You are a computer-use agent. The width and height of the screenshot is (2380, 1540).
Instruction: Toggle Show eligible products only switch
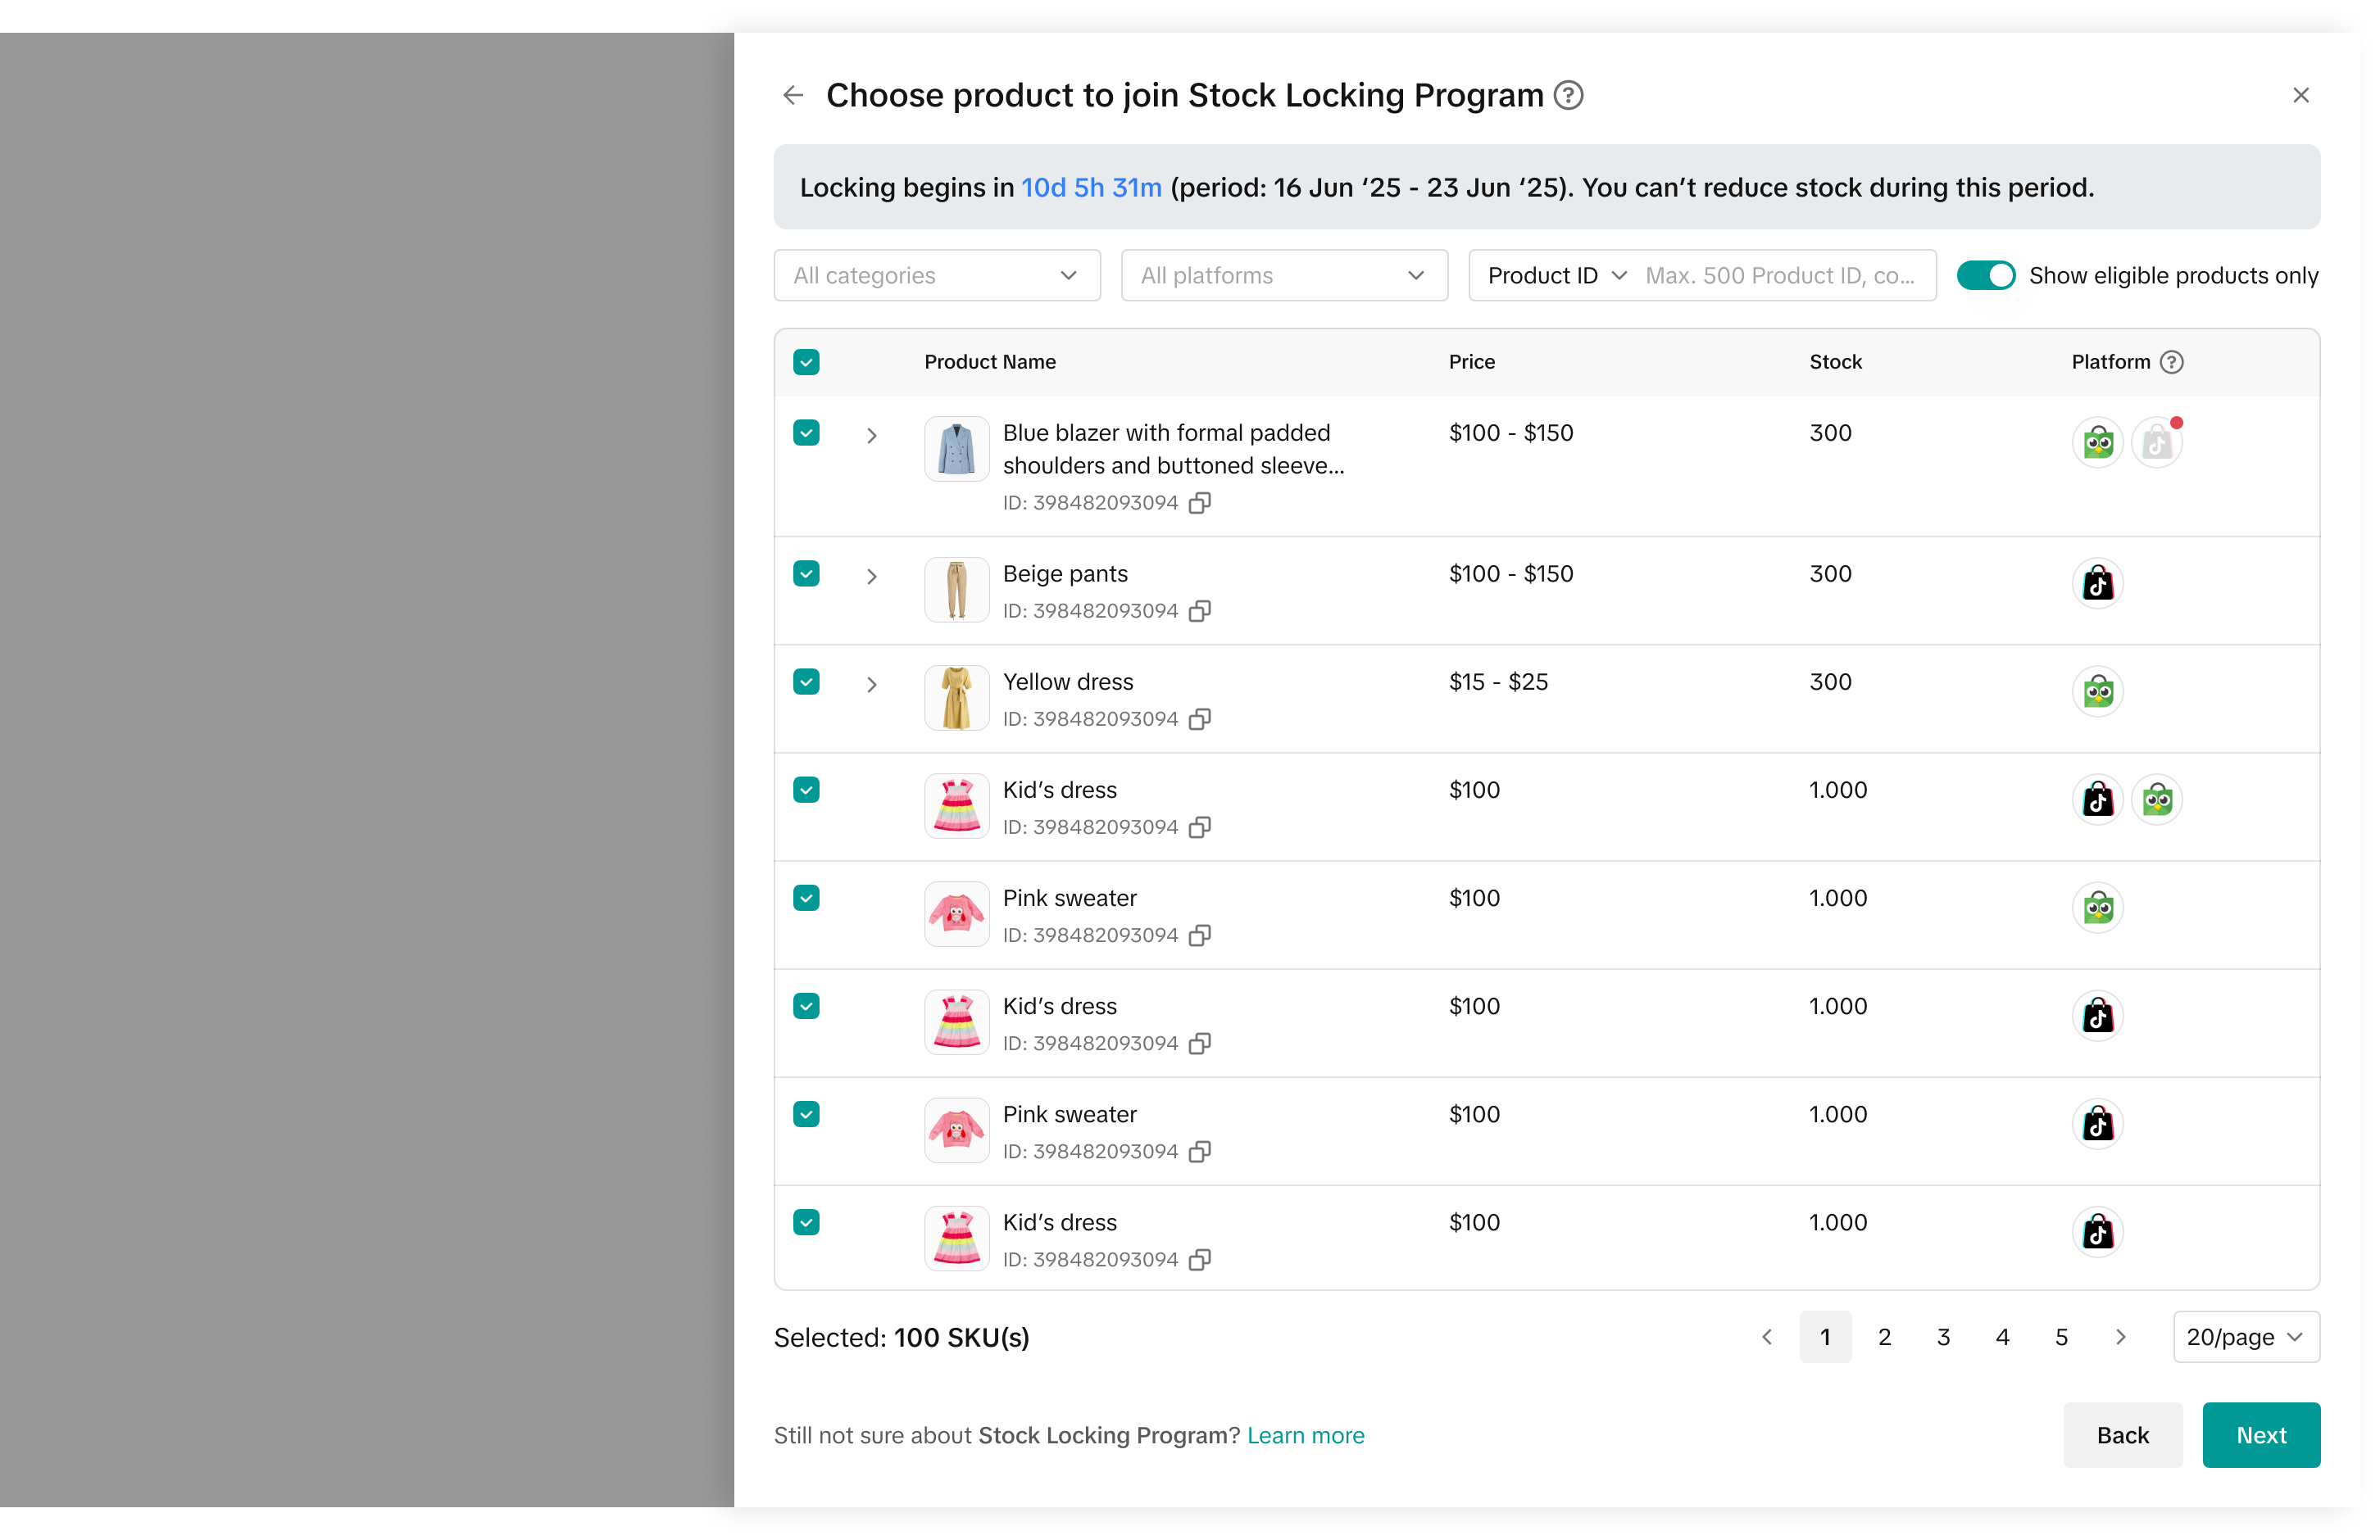pyautogui.click(x=1985, y=276)
